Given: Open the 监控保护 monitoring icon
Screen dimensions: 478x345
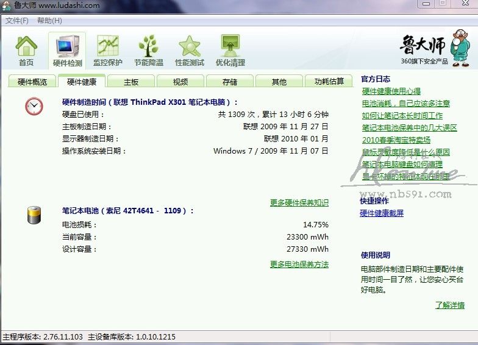Looking at the screenshot, I should click(107, 51).
